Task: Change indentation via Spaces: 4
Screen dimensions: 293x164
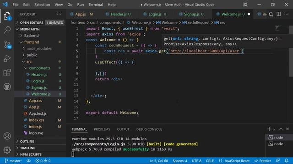Action: (180, 161)
